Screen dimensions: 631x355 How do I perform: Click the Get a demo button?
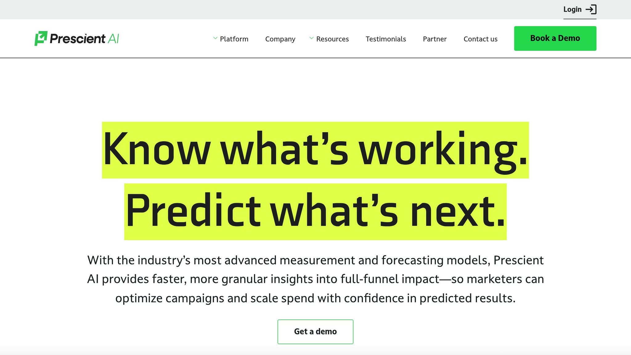coord(315,332)
